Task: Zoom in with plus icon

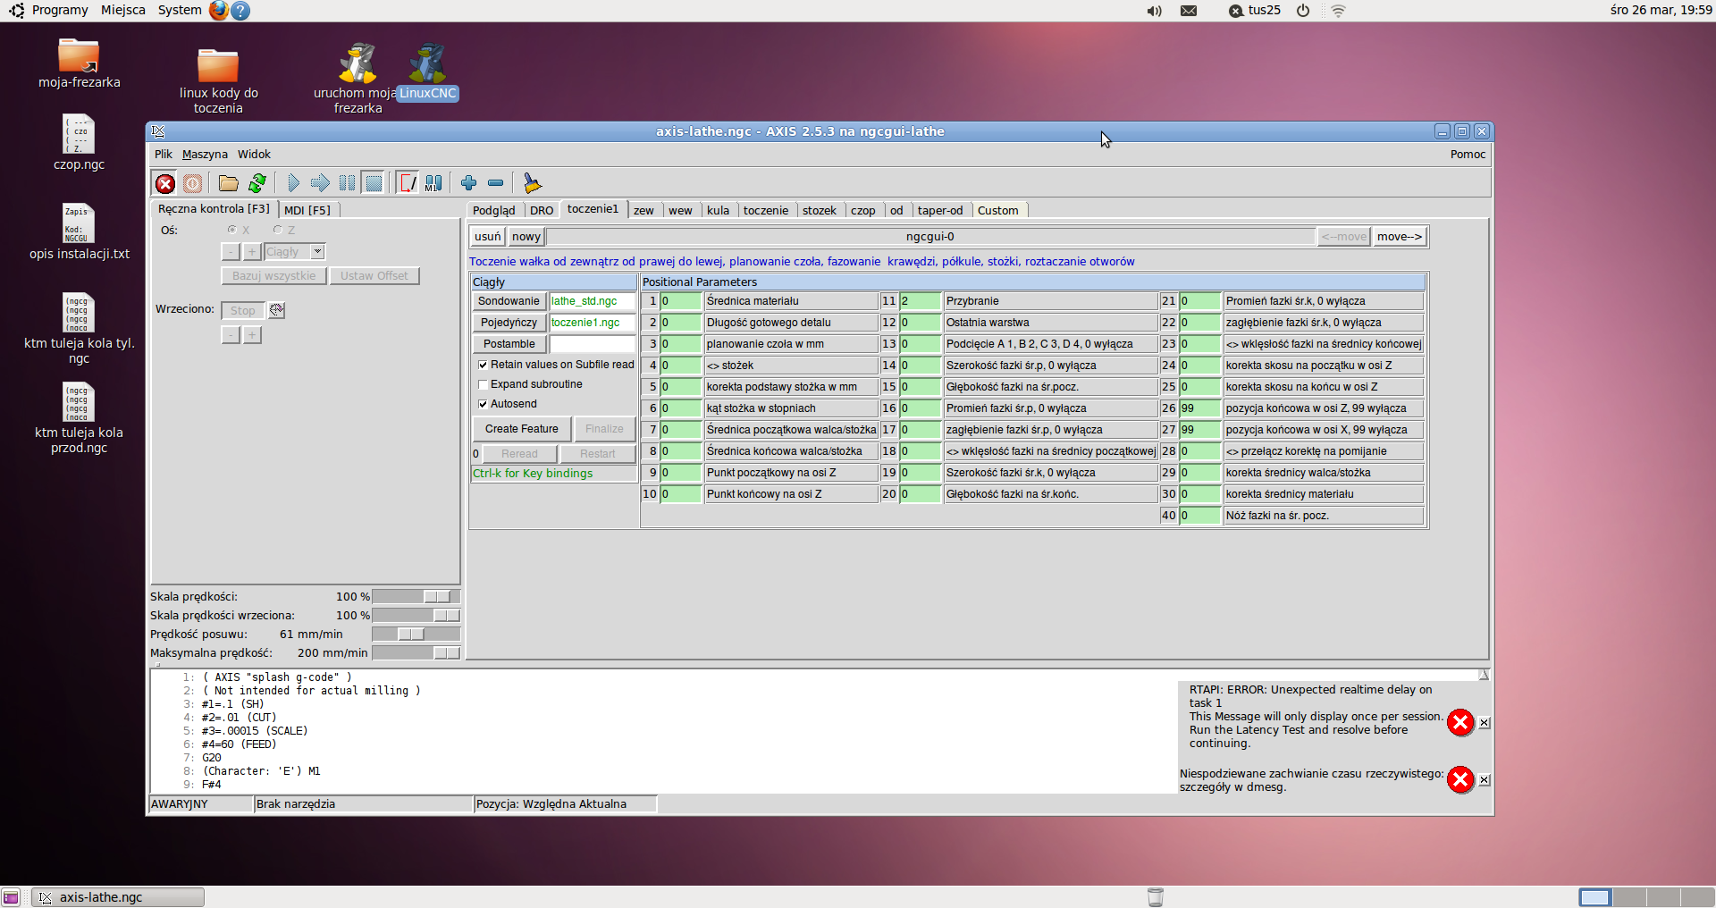Action: pos(468,183)
